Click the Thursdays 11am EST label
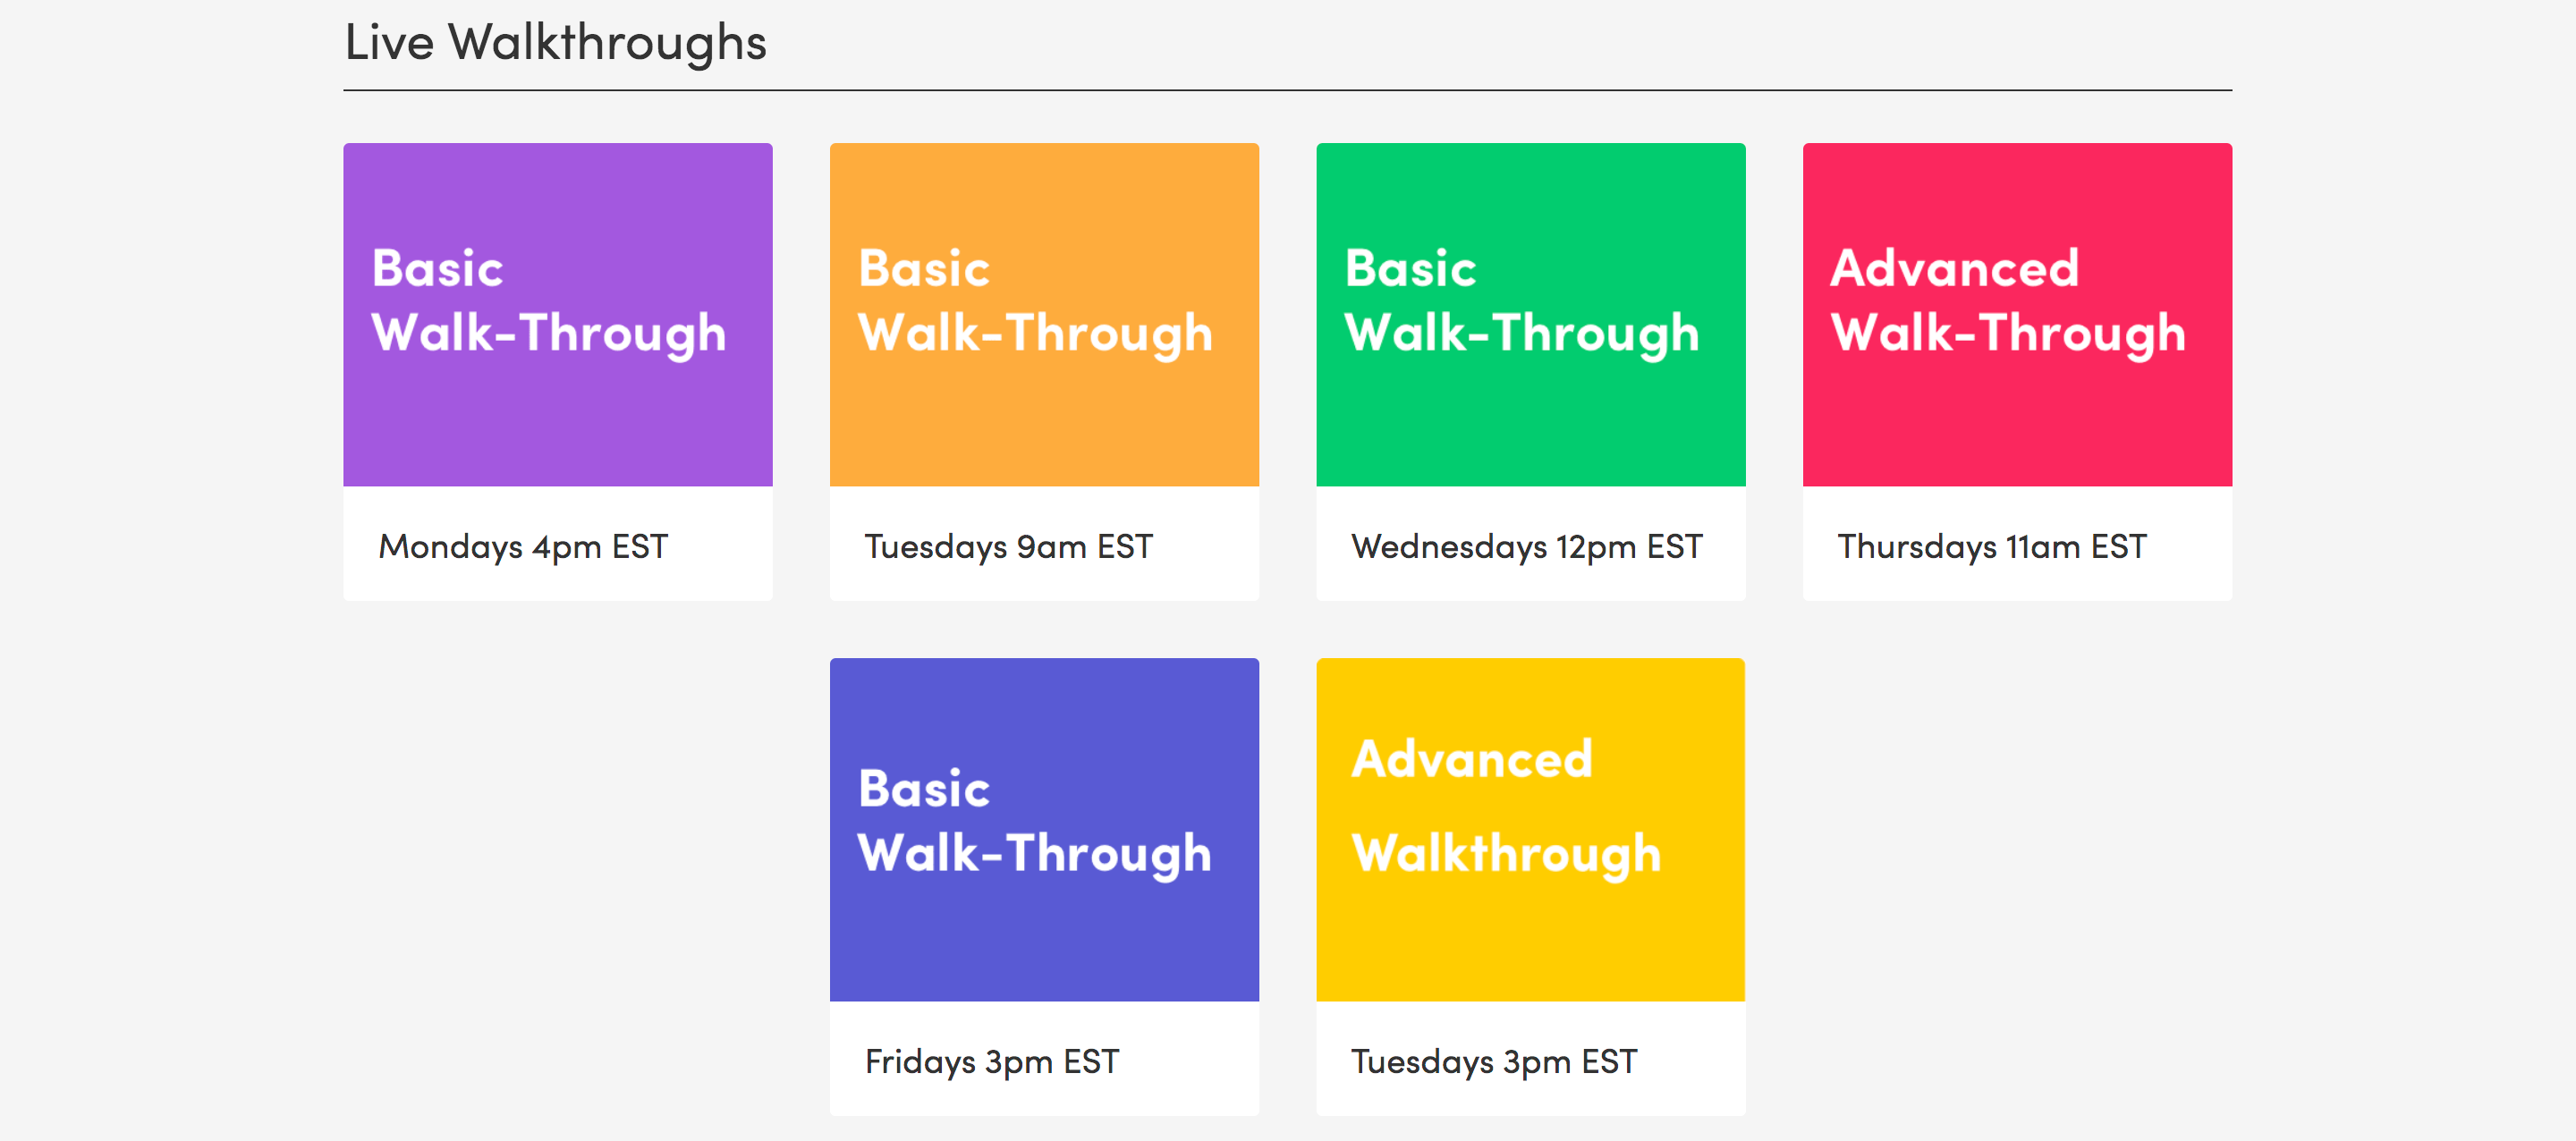 tap(1992, 547)
